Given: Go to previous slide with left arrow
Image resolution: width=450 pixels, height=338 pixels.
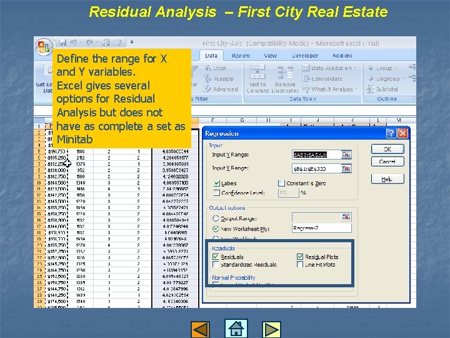Looking at the screenshot, I should coord(201,329).
